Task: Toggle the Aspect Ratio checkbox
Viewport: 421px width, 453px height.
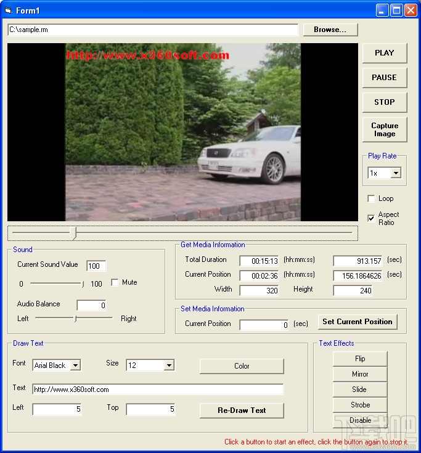Action: coord(371,218)
